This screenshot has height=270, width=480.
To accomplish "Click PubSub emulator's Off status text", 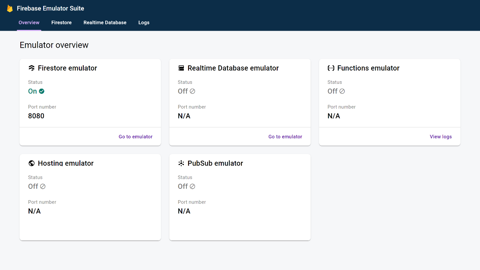I will [x=183, y=187].
